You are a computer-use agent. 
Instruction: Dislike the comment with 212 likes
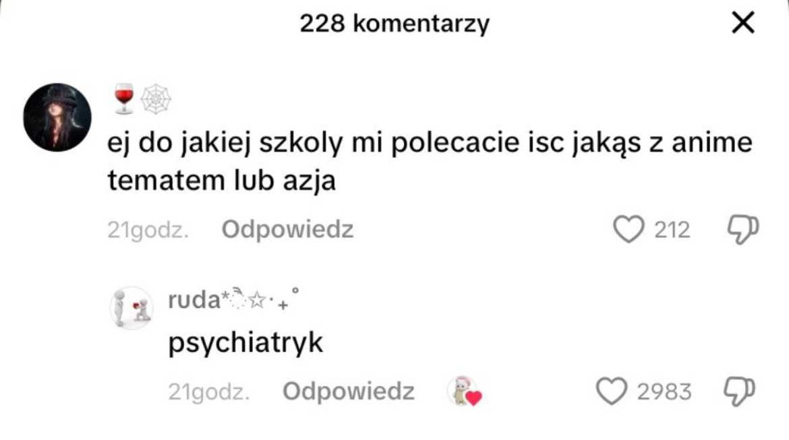click(x=743, y=230)
